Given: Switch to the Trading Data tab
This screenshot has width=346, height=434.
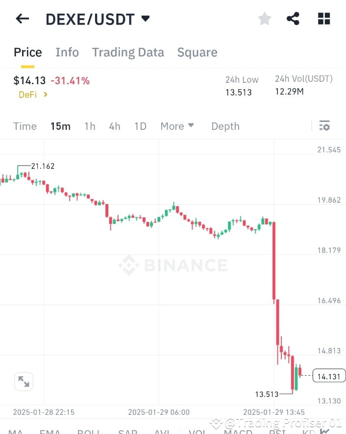Looking at the screenshot, I should click(128, 52).
